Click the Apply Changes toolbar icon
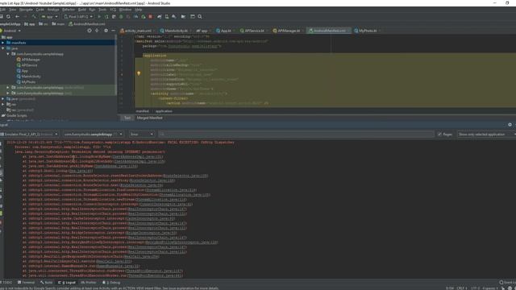The image size is (516, 290). pyautogui.click(x=106, y=16)
